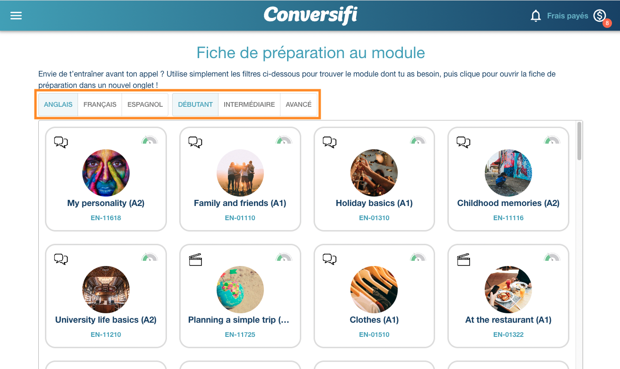Select the ESPAGNOL filter tab
The image size is (620, 369).
click(x=145, y=104)
